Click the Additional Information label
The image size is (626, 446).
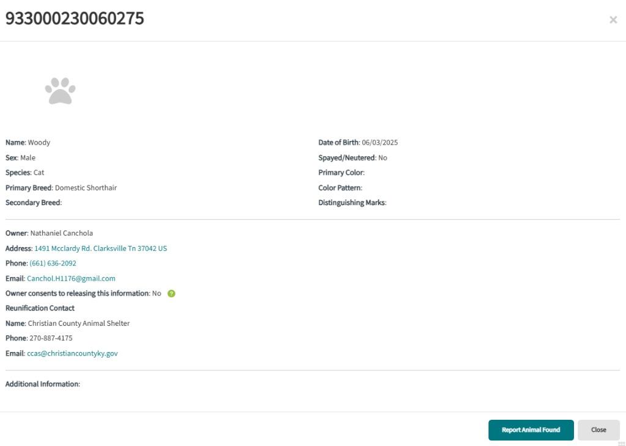(x=43, y=384)
